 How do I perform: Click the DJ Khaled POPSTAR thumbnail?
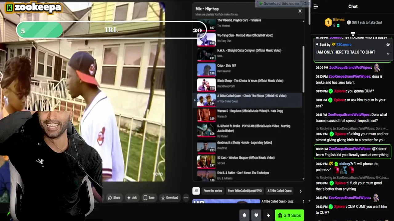206,131
